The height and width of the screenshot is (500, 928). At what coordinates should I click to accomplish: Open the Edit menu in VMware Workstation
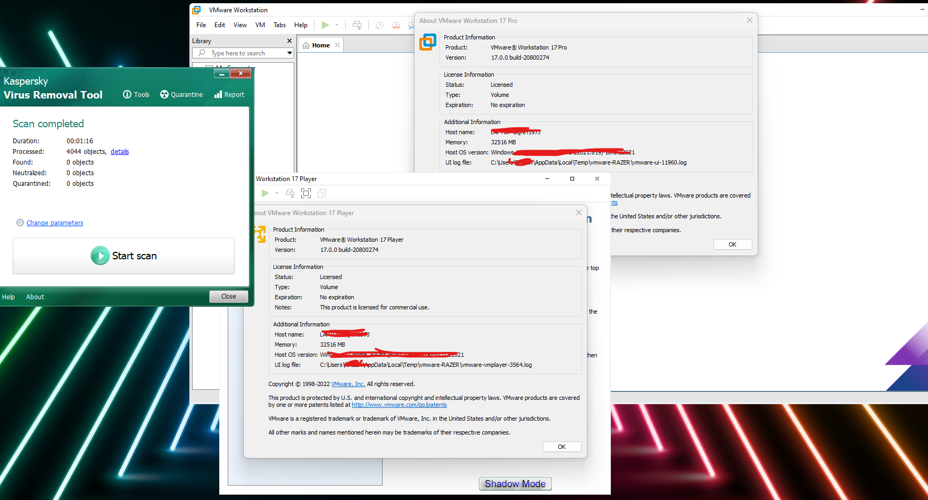coord(220,25)
